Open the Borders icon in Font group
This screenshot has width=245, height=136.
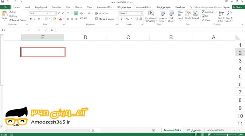pyautogui.click(x=46, y=19)
